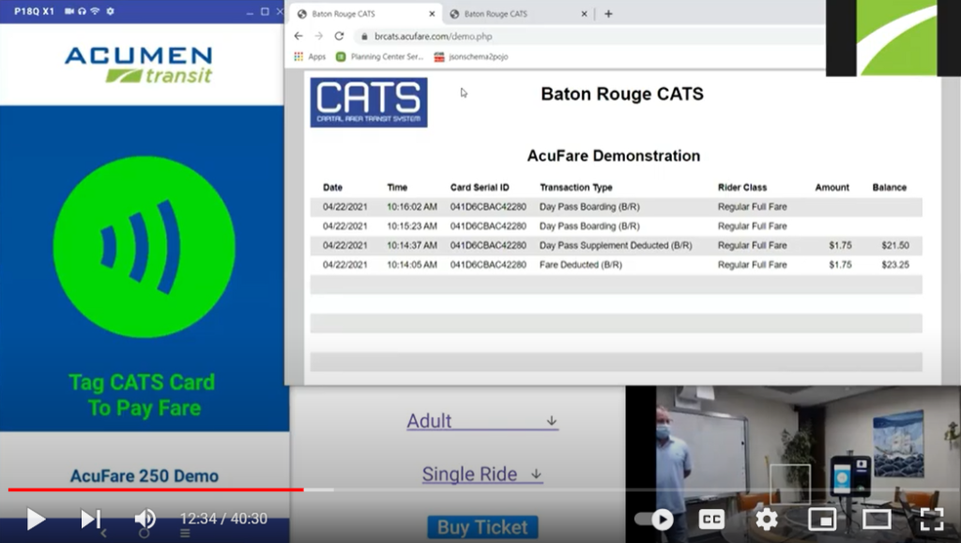This screenshot has width=961, height=543.
Task: Toggle the autoplay switch
Action: [x=654, y=520]
